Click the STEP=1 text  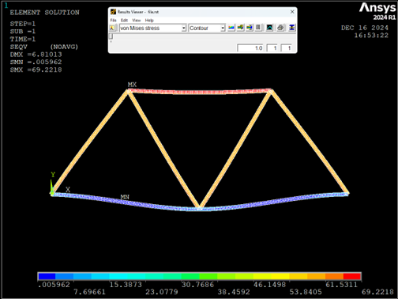pyautogui.click(x=23, y=24)
